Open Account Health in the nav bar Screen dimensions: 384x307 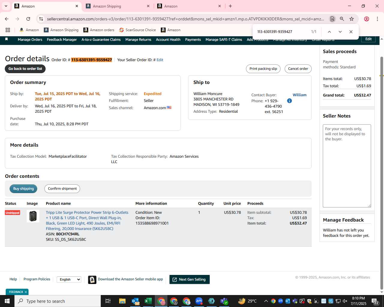(168, 40)
